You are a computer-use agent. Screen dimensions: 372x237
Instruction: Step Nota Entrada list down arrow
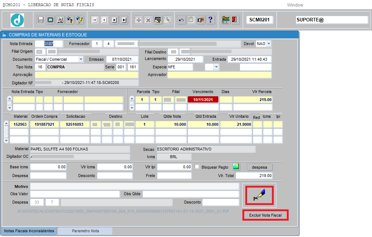(9, 108)
